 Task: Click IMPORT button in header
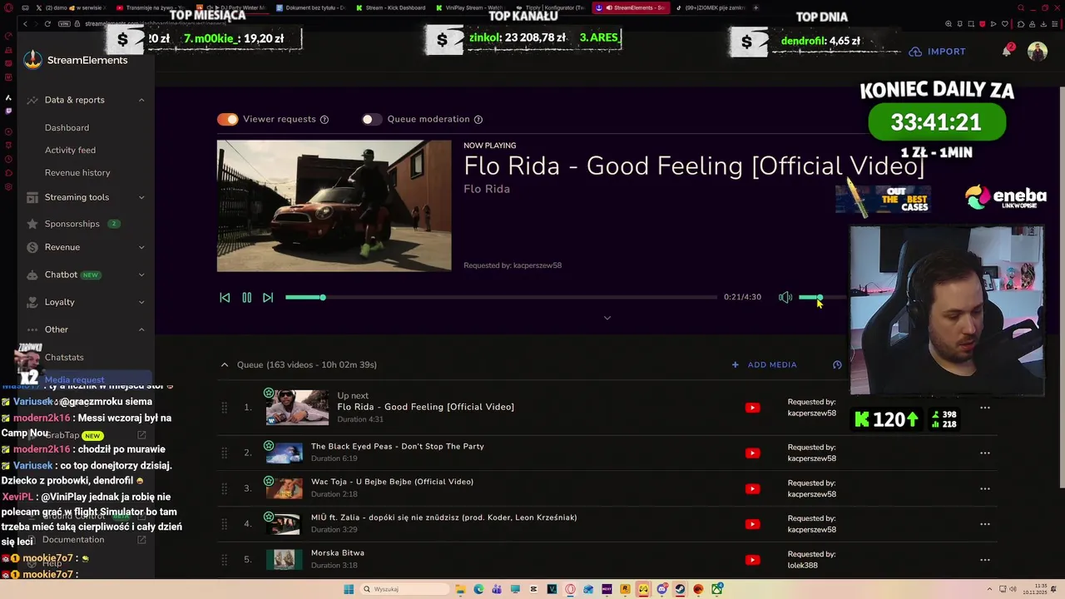937,52
